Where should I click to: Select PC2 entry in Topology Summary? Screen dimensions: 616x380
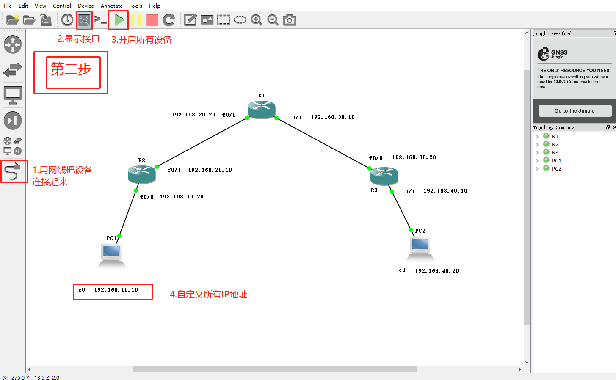pos(557,168)
